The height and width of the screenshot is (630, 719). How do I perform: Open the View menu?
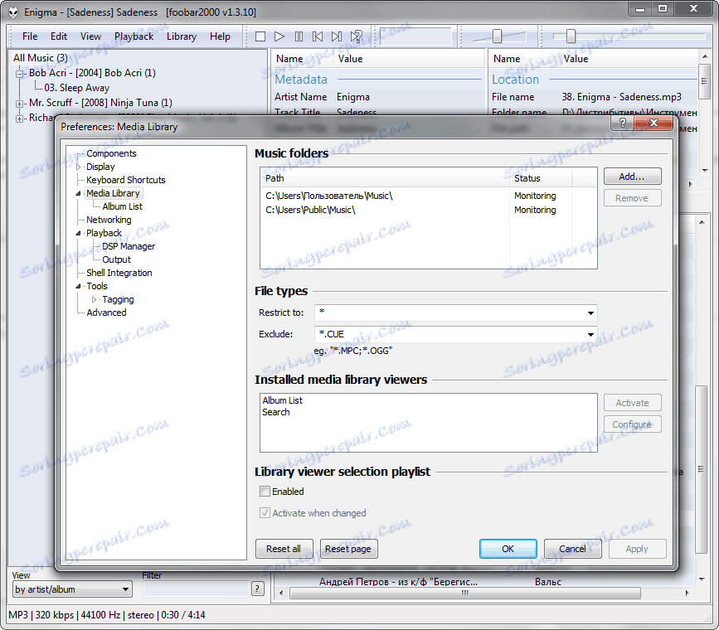tap(90, 36)
